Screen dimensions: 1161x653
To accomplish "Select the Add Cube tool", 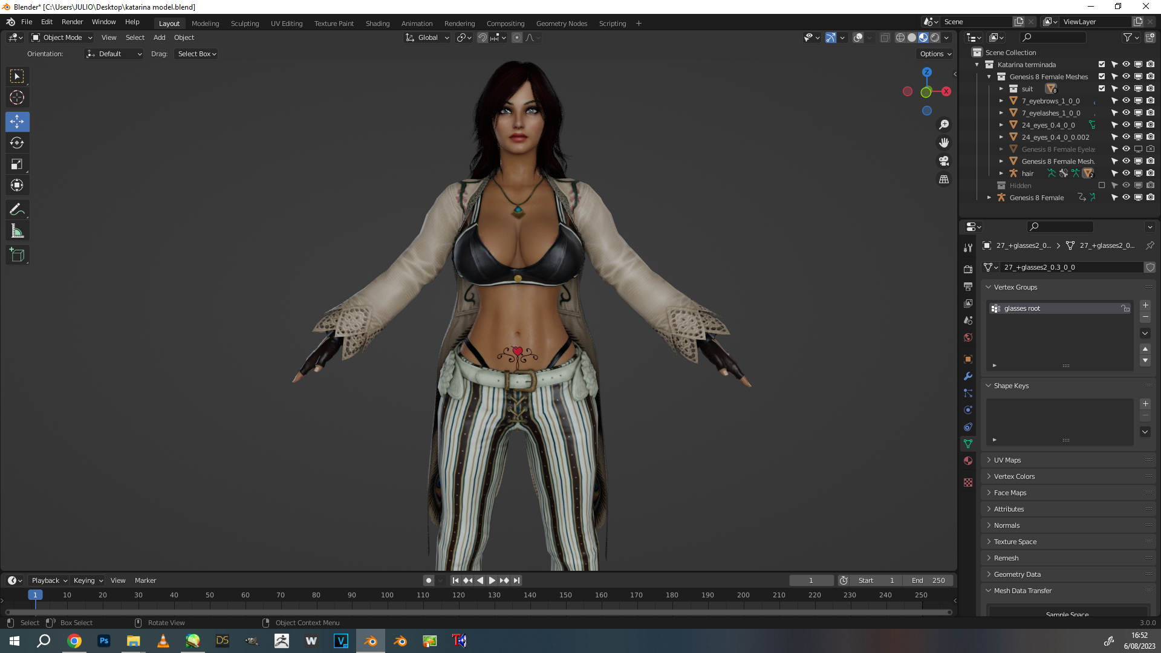I will pos(17,255).
